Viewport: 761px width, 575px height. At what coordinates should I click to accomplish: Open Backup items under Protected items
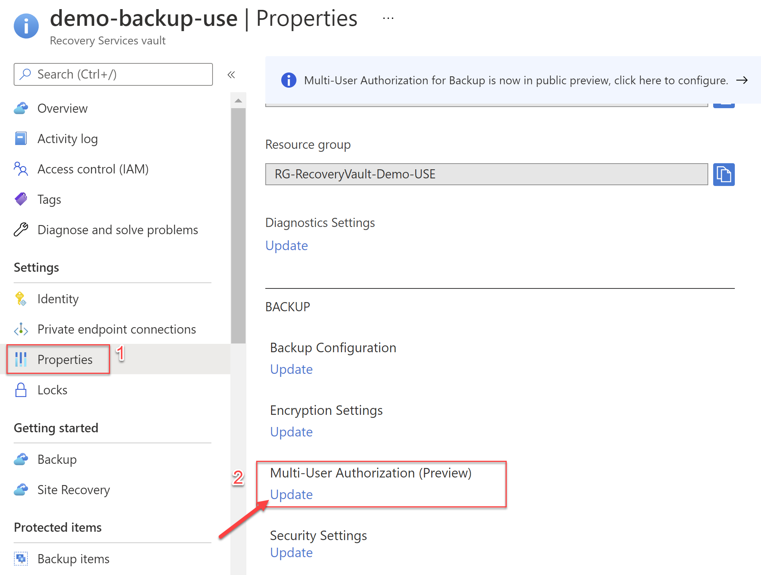click(73, 559)
